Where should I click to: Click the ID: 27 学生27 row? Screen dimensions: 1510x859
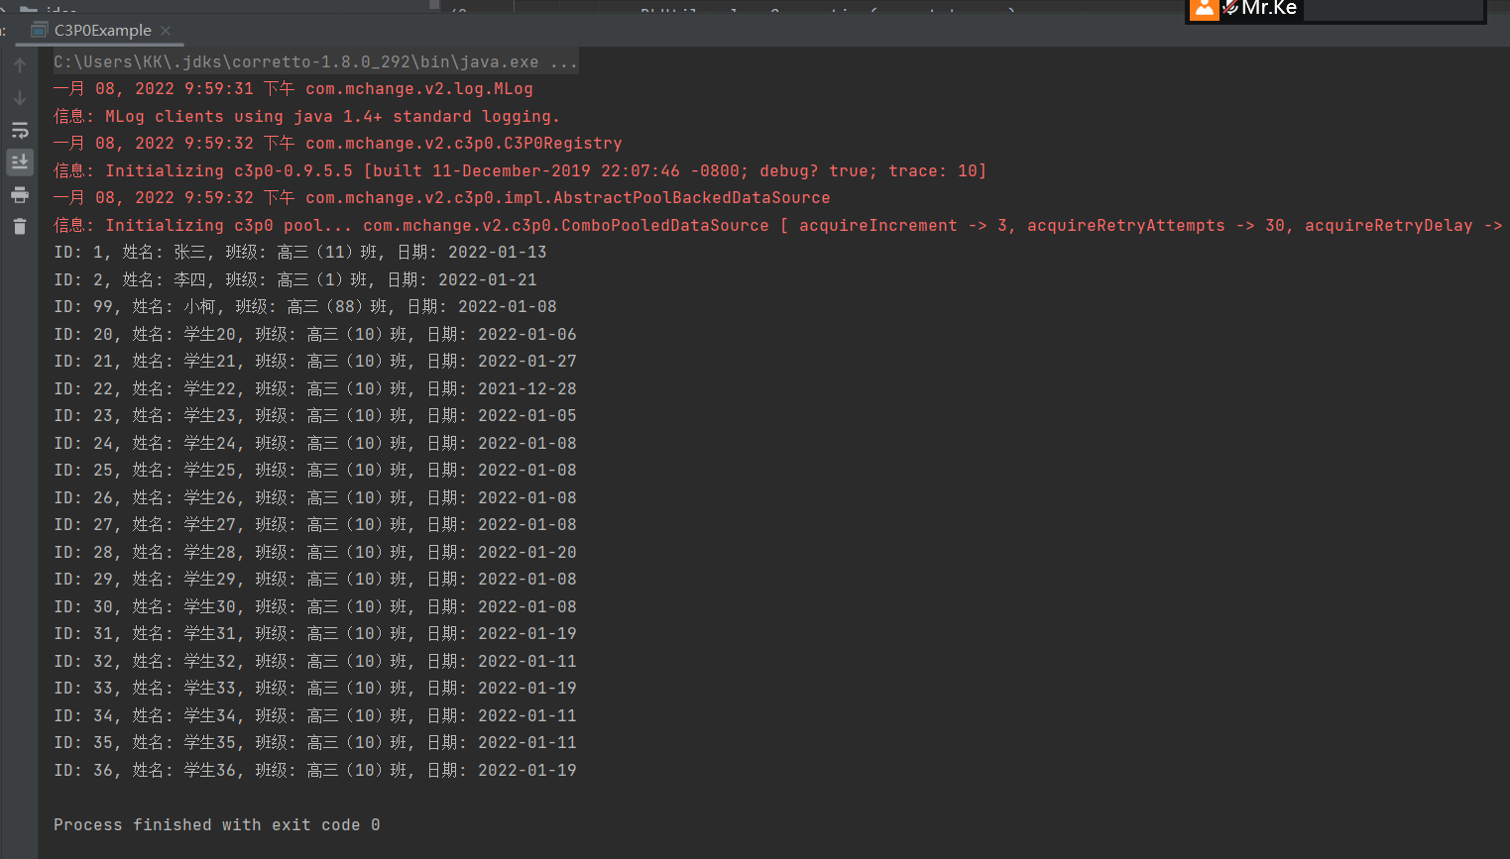coord(315,525)
